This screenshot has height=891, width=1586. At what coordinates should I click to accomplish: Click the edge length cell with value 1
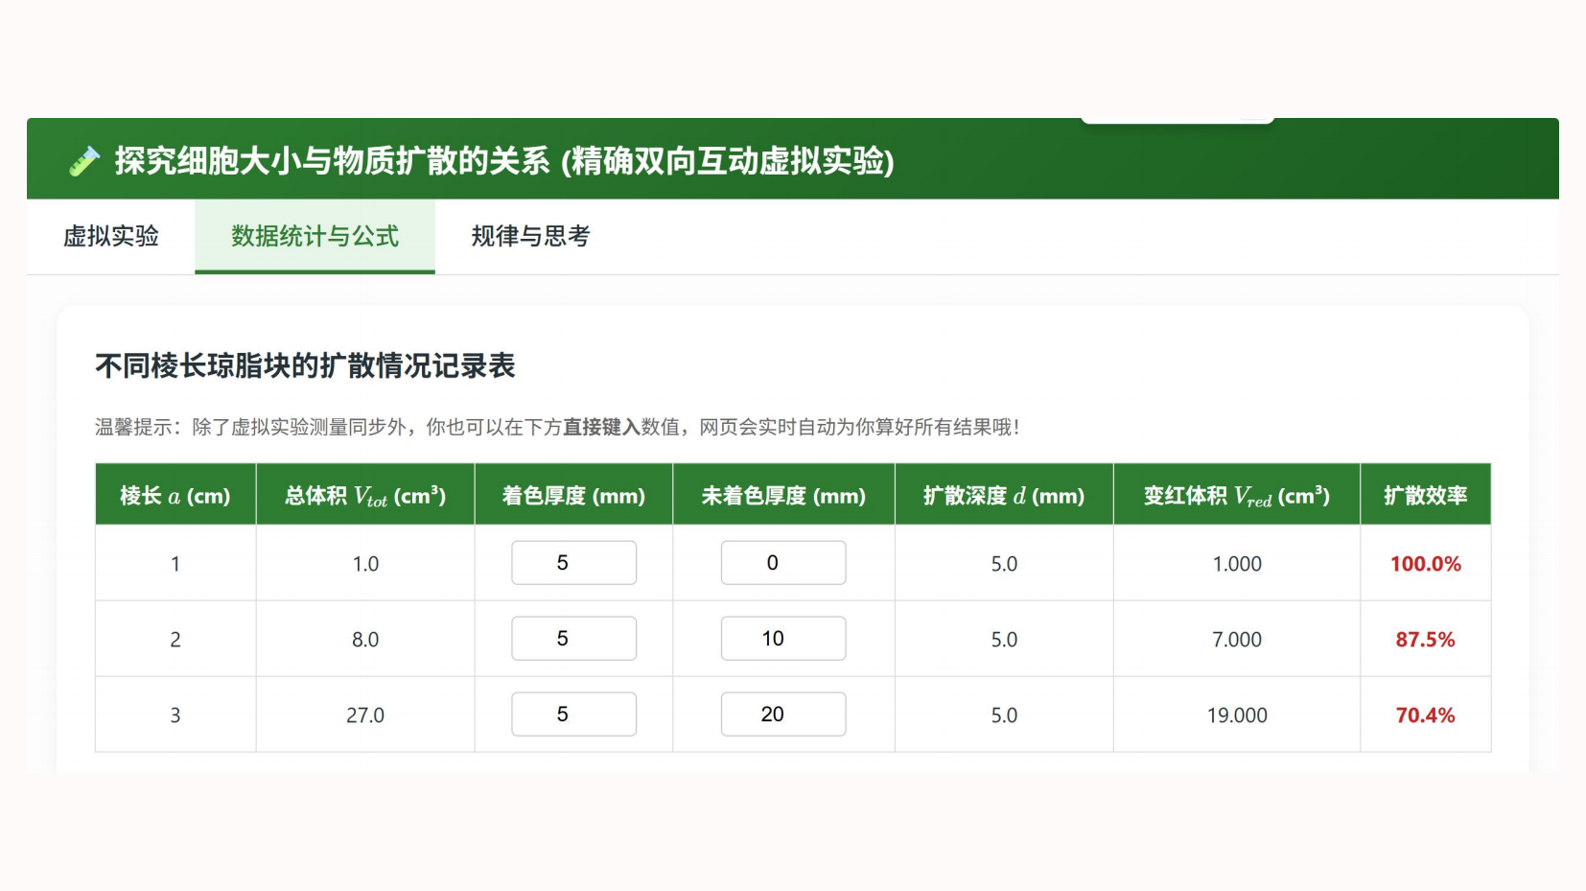pyautogui.click(x=175, y=564)
